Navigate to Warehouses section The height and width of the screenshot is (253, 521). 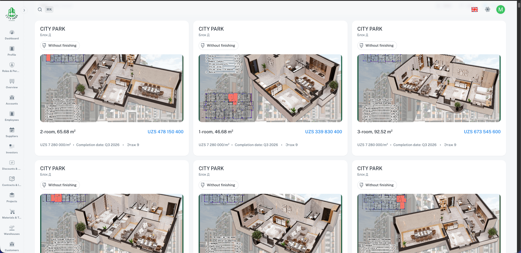coord(12,228)
